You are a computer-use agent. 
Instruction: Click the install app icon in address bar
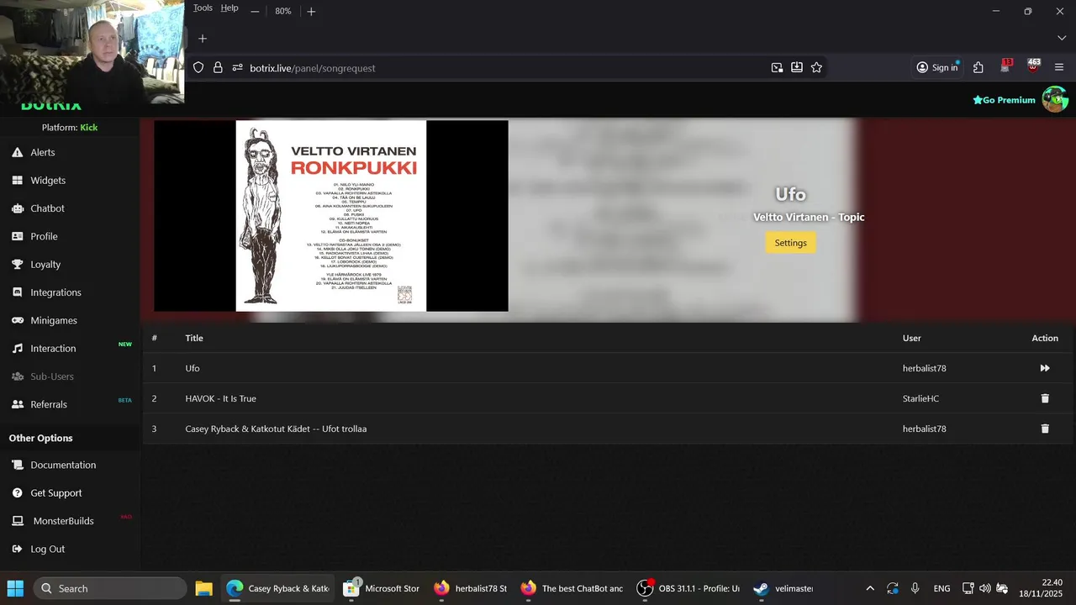click(797, 67)
